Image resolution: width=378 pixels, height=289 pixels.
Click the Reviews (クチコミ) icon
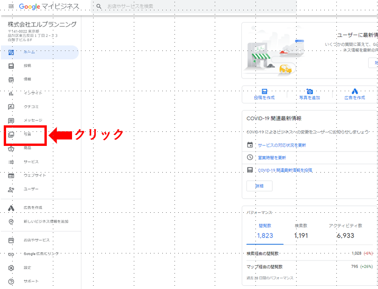pos(11,107)
